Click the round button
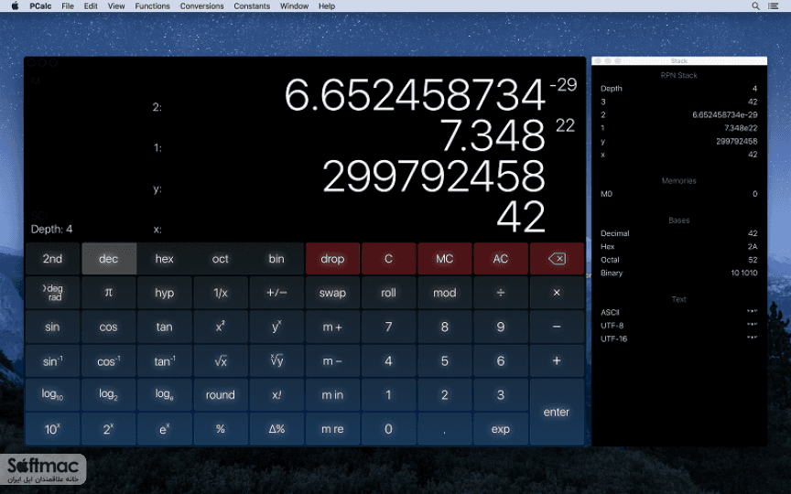Viewport: 791px width, 494px height. coord(221,394)
